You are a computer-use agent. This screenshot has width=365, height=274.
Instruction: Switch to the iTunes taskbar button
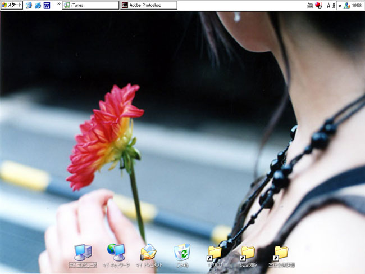point(89,5)
